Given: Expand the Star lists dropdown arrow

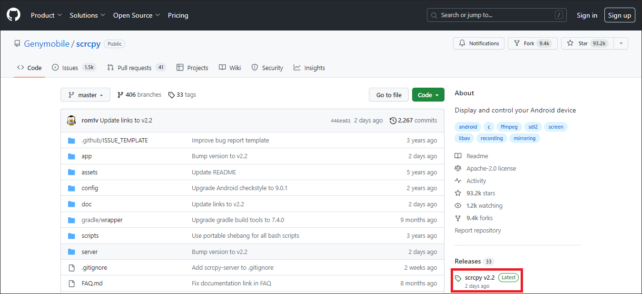Looking at the screenshot, I should (x=621, y=43).
